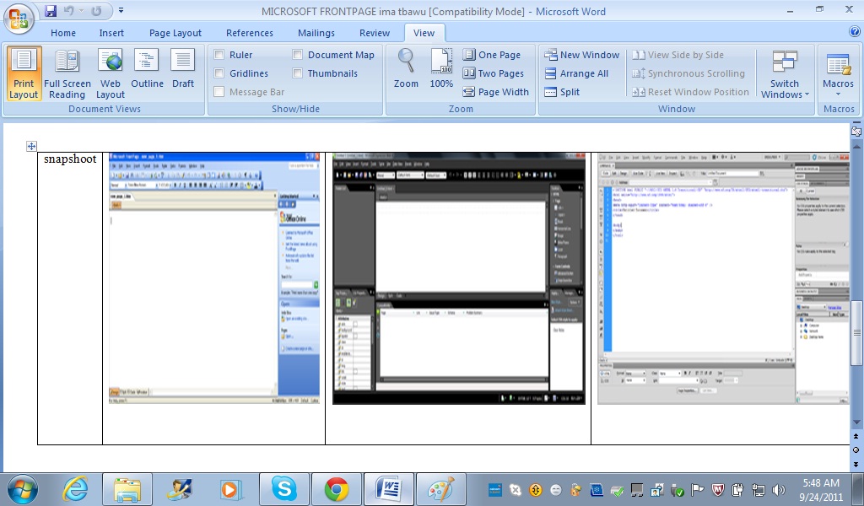Open Switch Windows dropdown

[785, 73]
